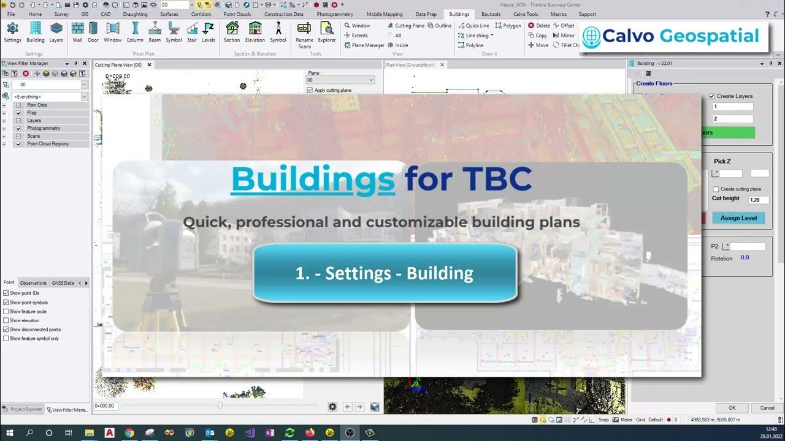Enable Show feature code

click(x=6, y=312)
